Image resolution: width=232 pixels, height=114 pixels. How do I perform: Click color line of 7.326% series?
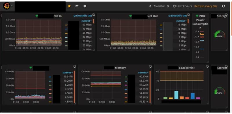coord(50,89)
